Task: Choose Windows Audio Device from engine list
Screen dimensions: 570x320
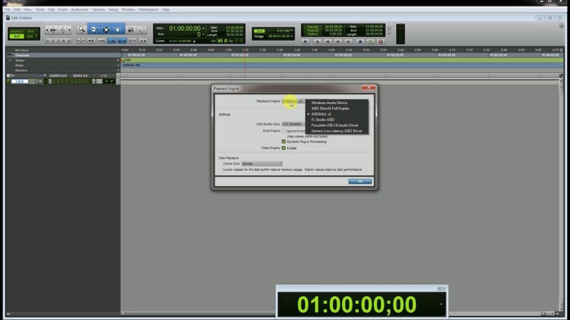Action: pyautogui.click(x=337, y=103)
